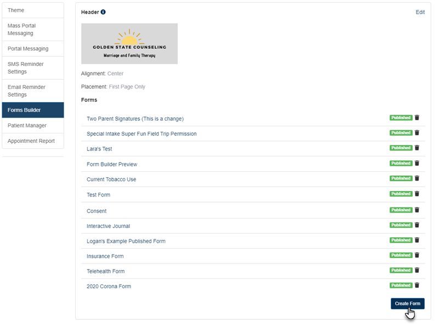Remove the Consent form via trash icon
The image size is (439, 330).
417,210
